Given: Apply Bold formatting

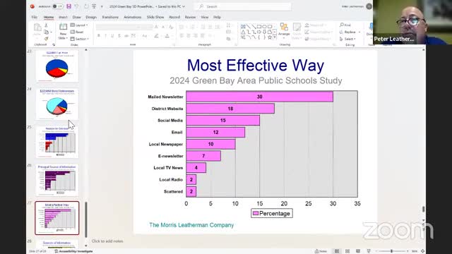Looking at the screenshot, I should tap(99, 36).
